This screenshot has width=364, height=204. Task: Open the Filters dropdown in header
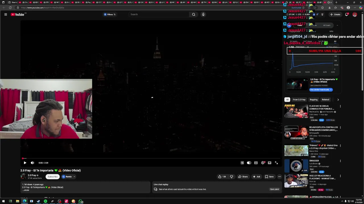pyautogui.click(x=110, y=14)
